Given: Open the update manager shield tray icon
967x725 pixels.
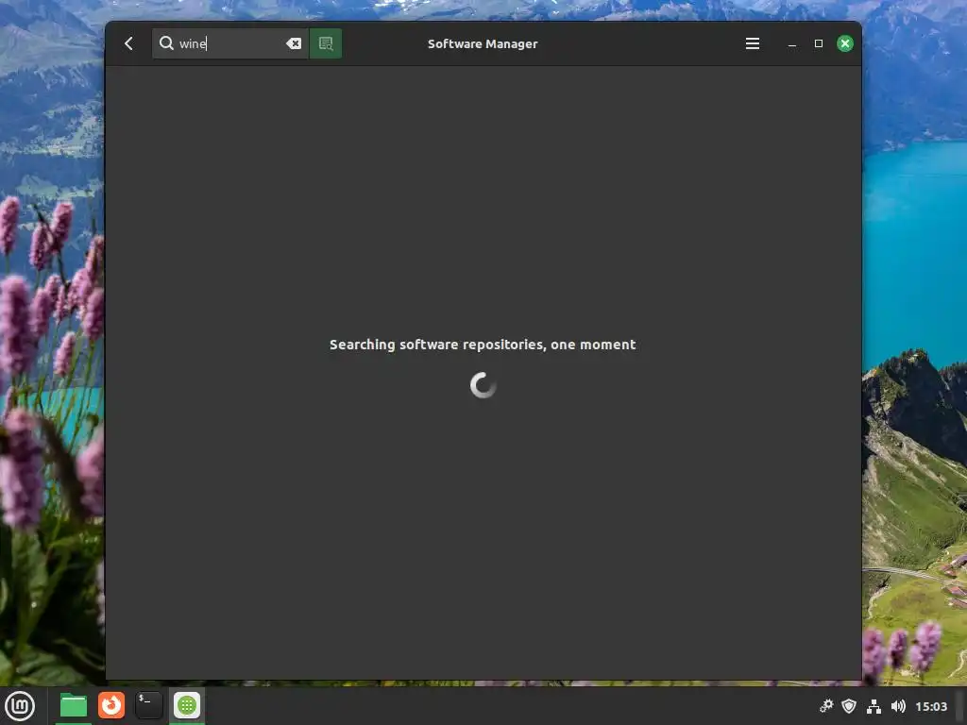Looking at the screenshot, I should point(849,706).
